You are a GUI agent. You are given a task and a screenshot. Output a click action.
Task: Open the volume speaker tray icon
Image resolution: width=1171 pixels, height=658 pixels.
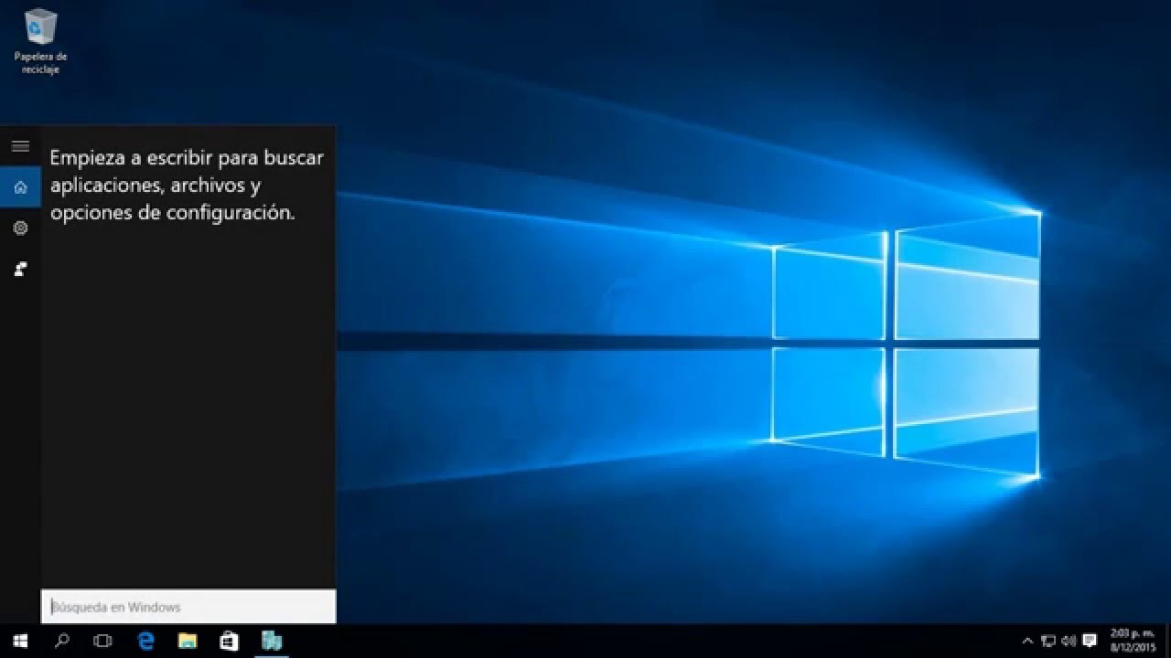[x=1069, y=641]
